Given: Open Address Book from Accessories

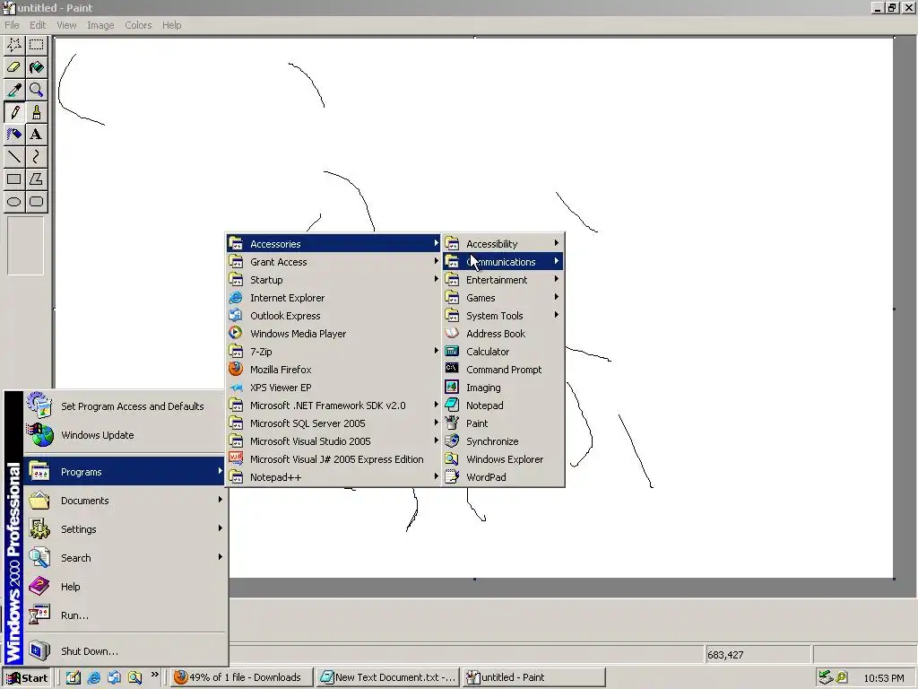Looking at the screenshot, I should (x=503, y=334).
